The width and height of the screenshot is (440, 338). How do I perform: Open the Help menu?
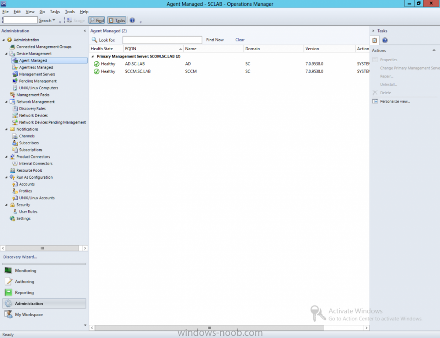click(x=84, y=11)
